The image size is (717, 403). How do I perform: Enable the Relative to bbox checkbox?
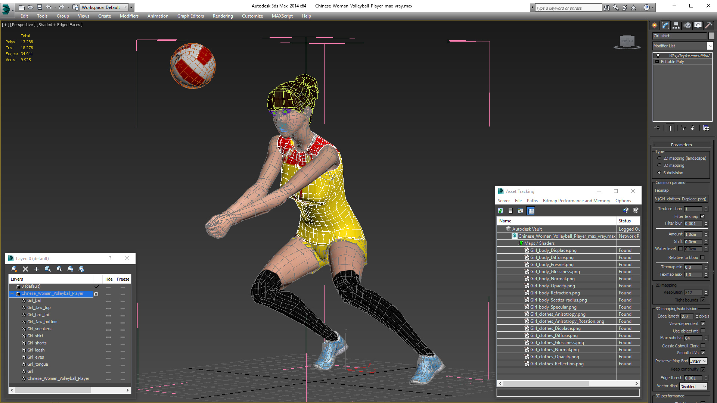pos(702,257)
